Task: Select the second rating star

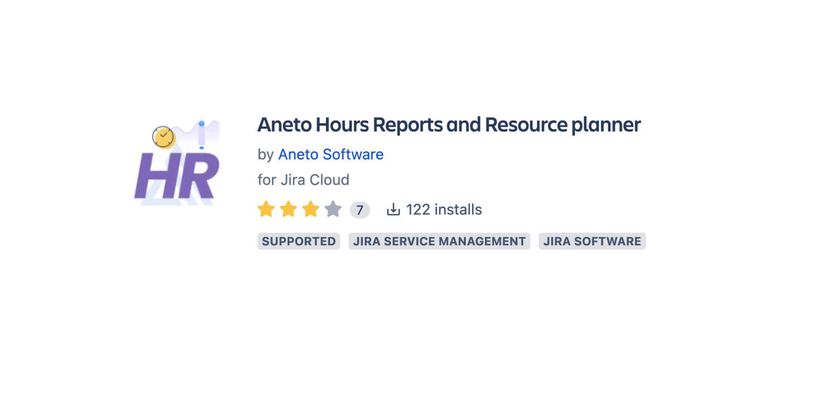Action: click(x=288, y=209)
